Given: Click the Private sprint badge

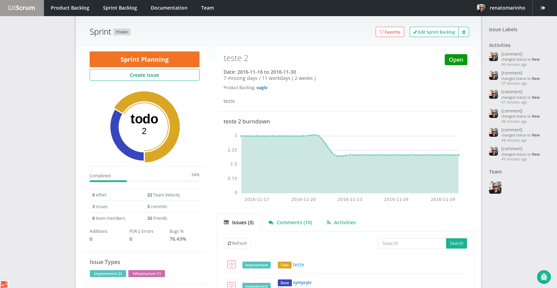Looking at the screenshot, I should coord(122,32).
